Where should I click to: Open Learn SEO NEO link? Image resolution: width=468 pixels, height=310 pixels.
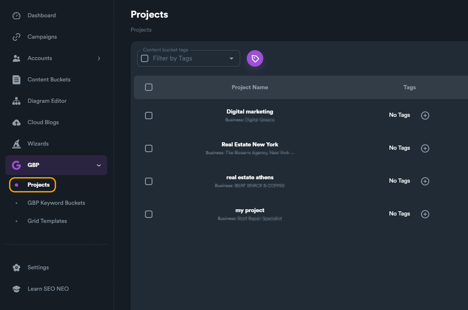[x=48, y=289]
